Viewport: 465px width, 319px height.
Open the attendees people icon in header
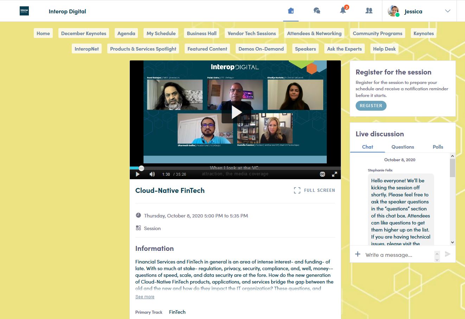369,11
